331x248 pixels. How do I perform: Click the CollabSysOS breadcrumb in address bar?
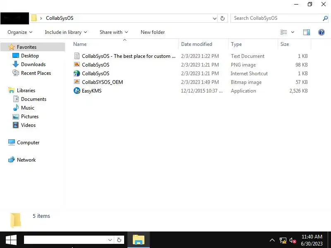60,18
